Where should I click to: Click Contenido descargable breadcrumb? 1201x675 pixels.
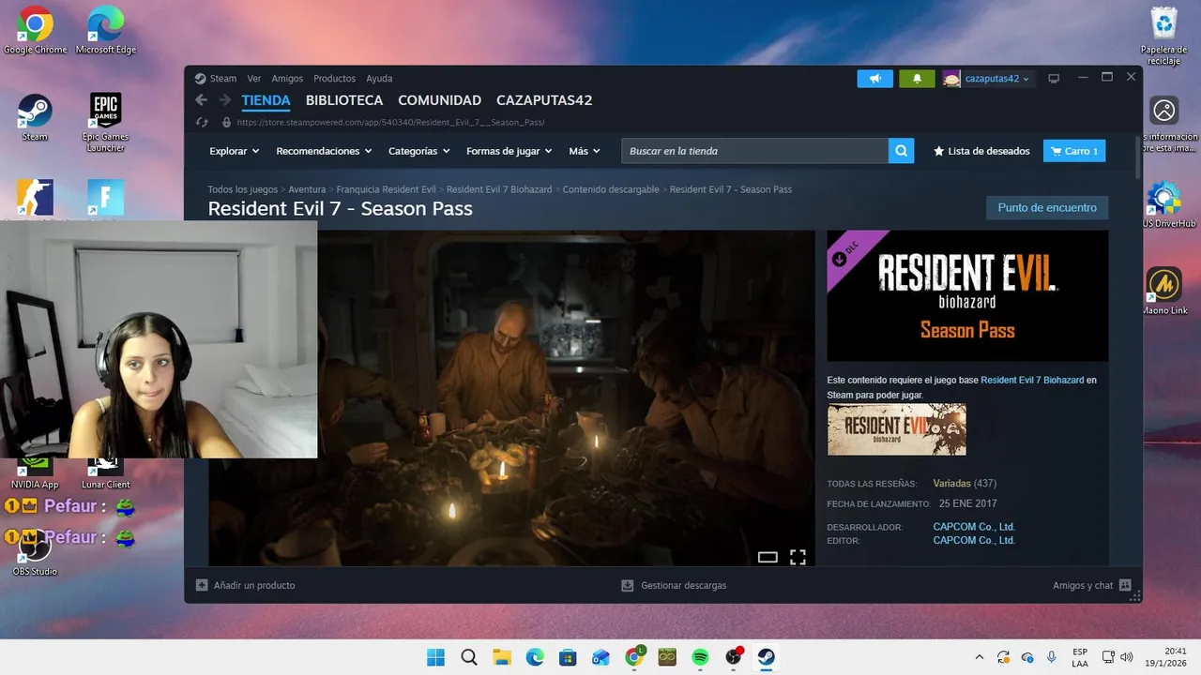[x=611, y=189]
